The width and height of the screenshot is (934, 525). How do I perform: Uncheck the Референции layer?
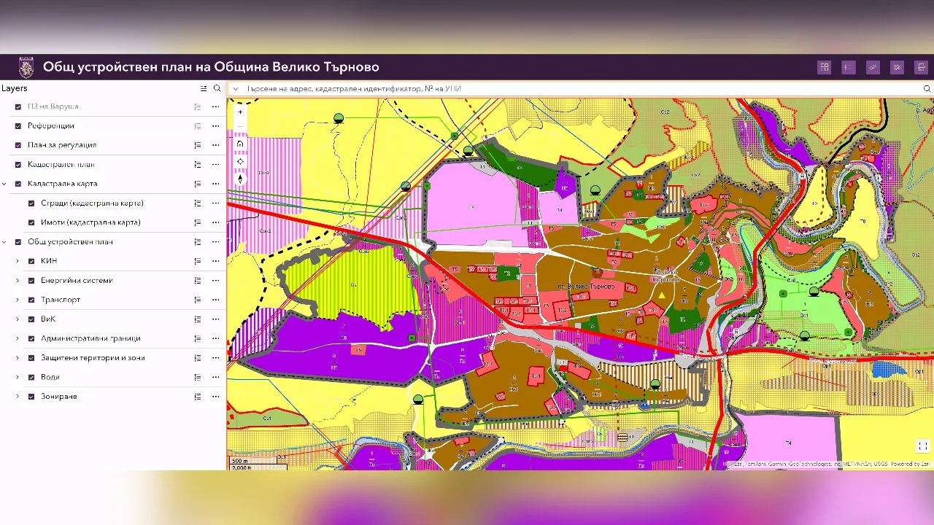tap(18, 126)
